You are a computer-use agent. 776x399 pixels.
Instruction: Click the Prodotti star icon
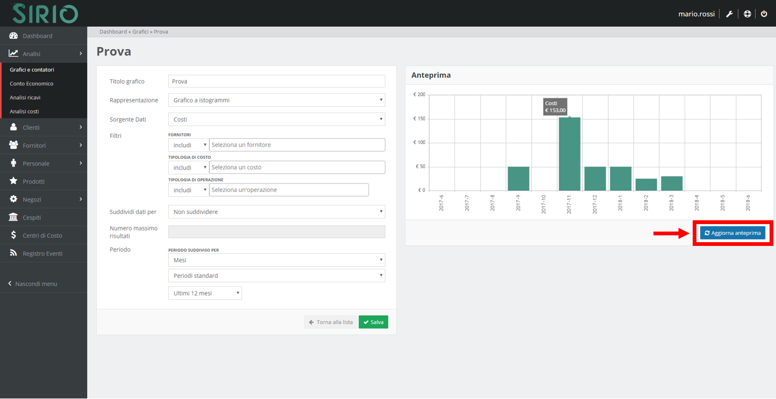(x=14, y=181)
